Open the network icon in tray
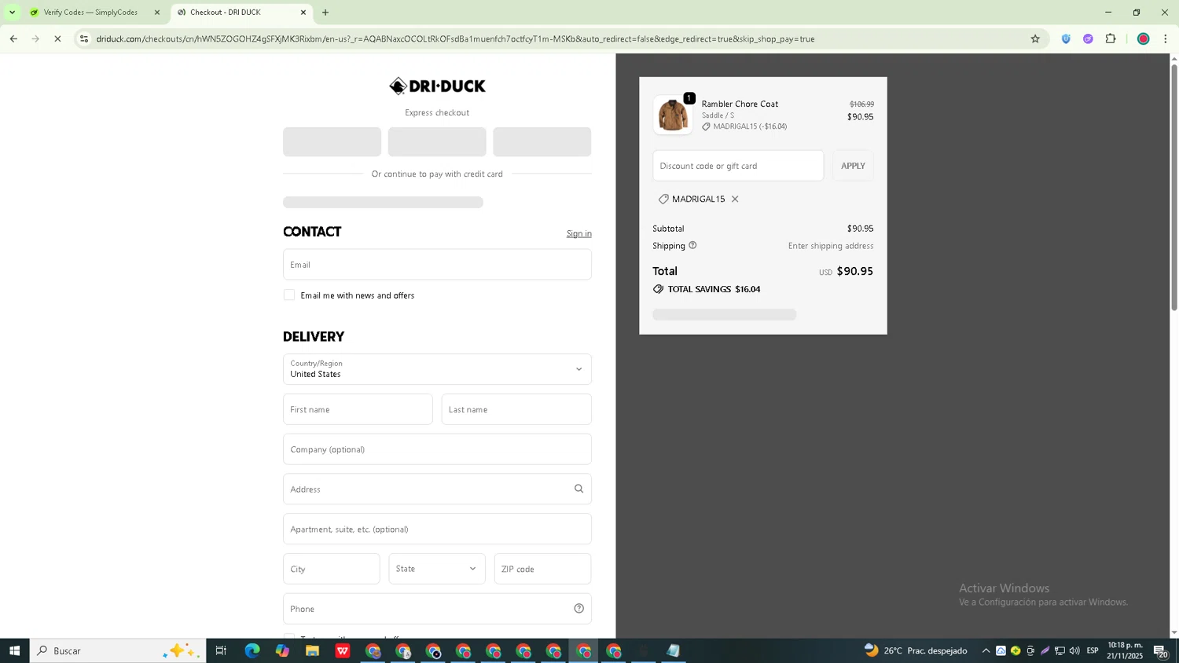 tap(1060, 650)
